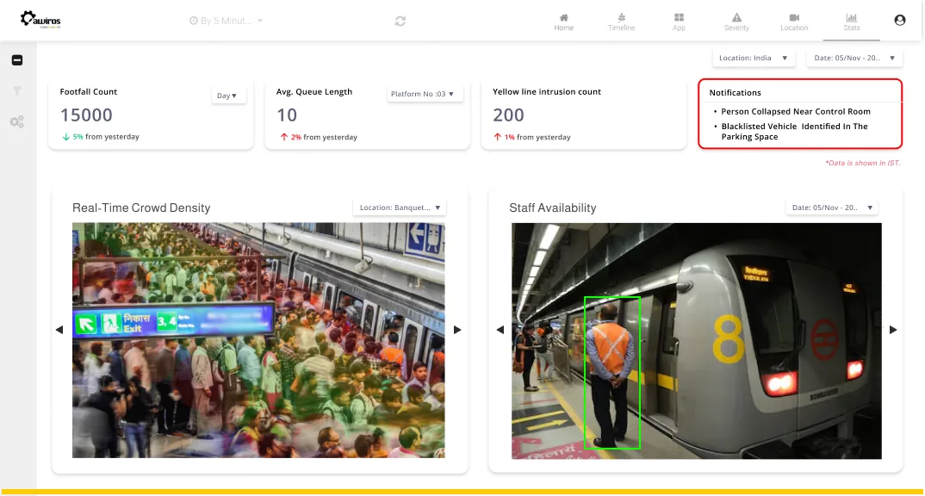Viewport: 925px width, 496px height.
Task: Expand the 'Platform No :03' dropdown
Action: [x=425, y=94]
